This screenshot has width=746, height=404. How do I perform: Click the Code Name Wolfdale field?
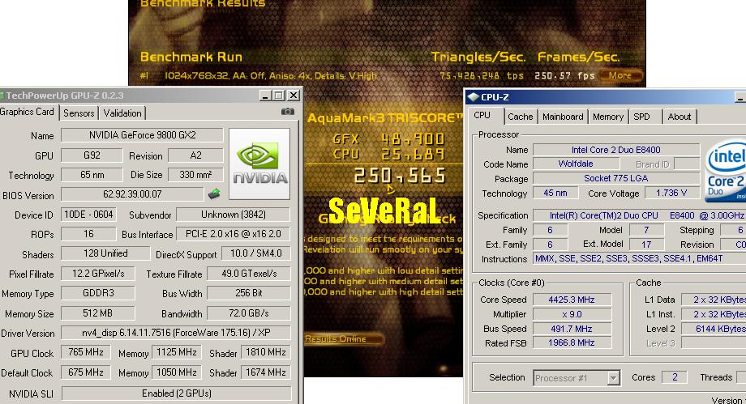(x=576, y=164)
